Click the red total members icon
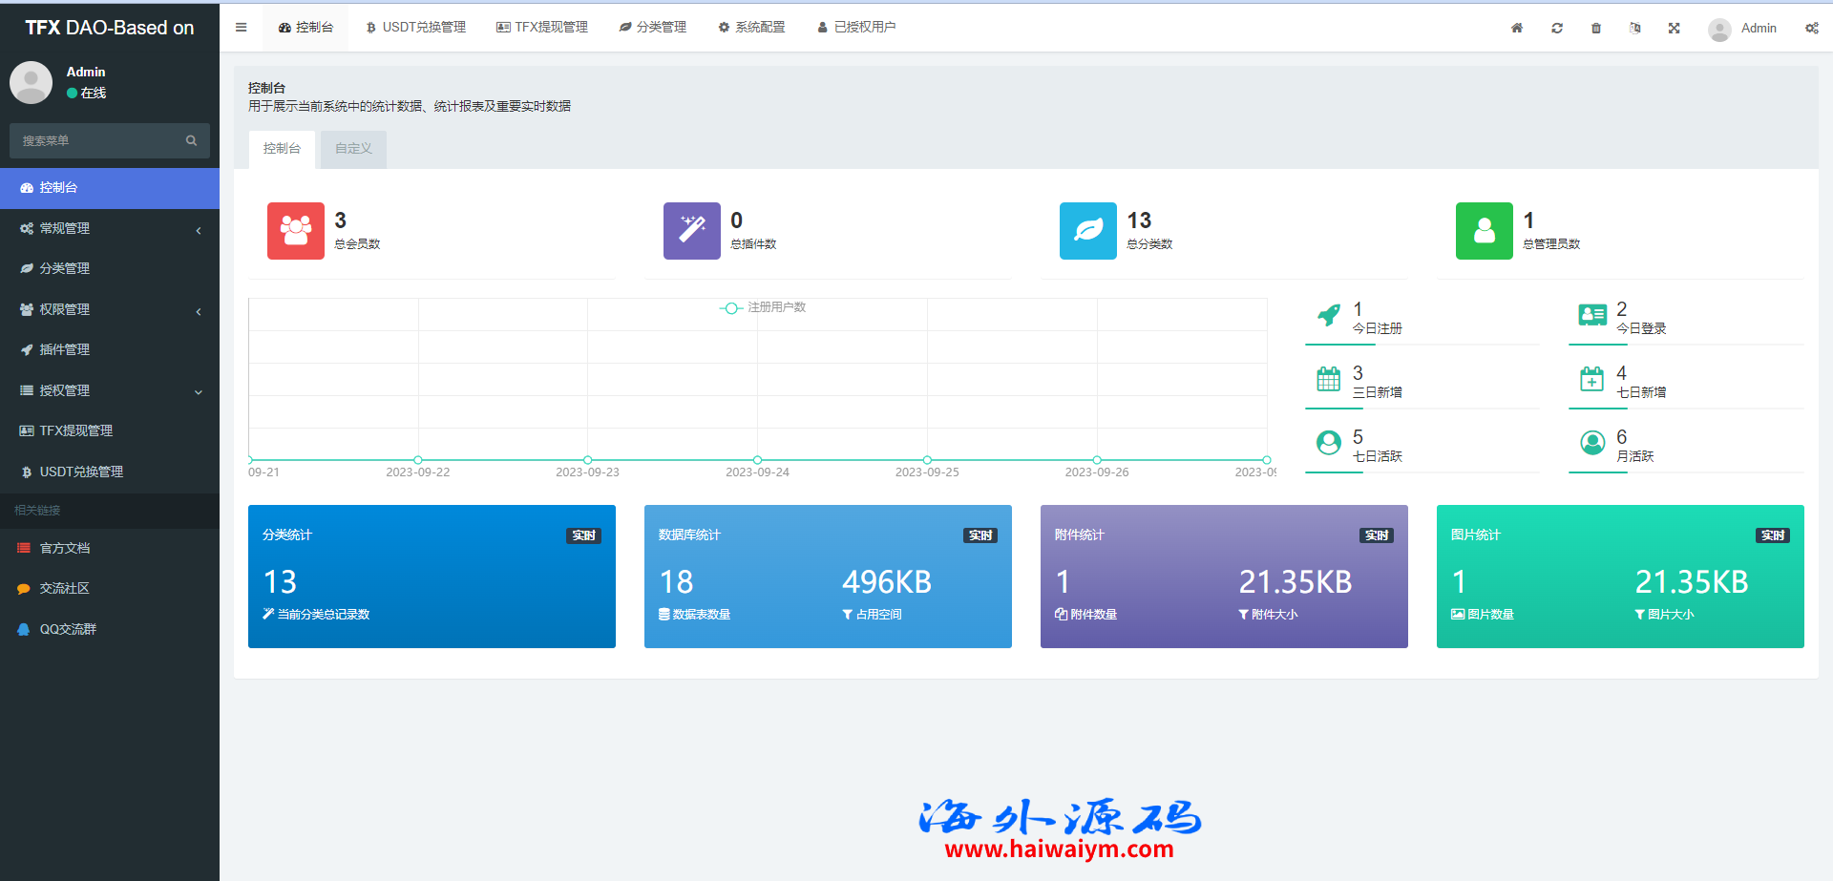This screenshot has width=1833, height=881. tap(295, 231)
